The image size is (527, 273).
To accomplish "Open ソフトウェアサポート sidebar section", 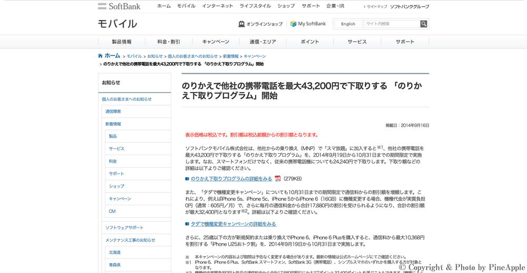I will [x=124, y=228].
